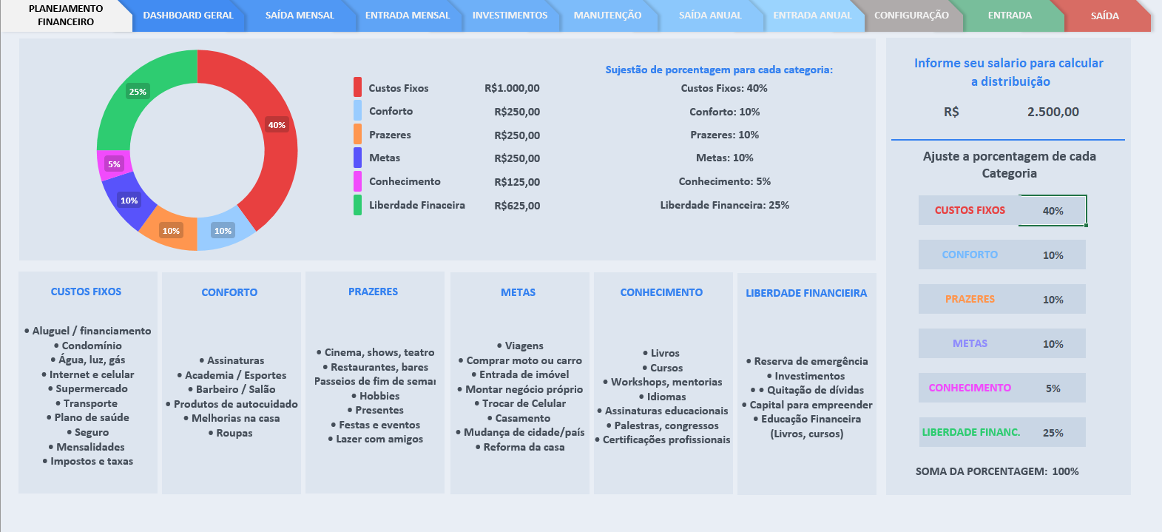Click the magenta Conhecimento legend swatch
Viewport: 1162px width, 532px height.
357,181
